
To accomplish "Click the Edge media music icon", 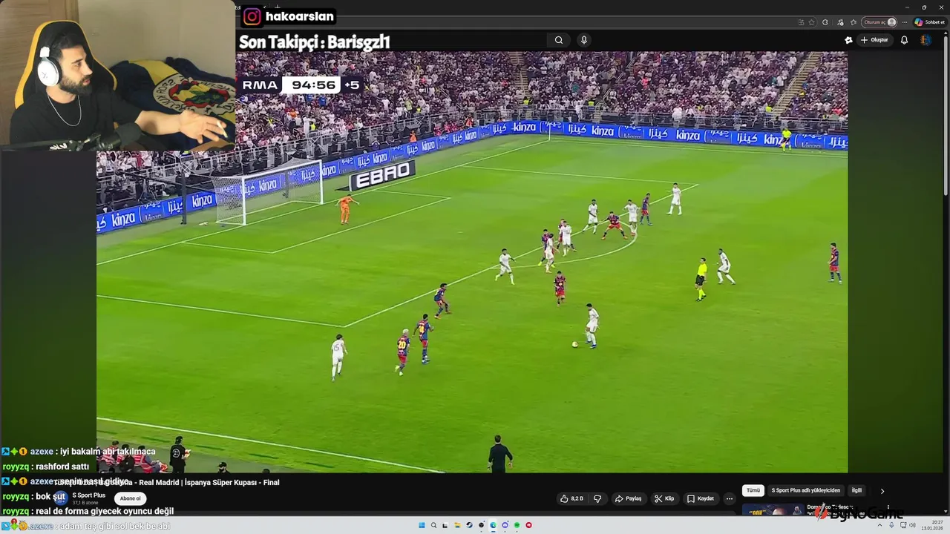I will pyautogui.click(x=840, y=22).
